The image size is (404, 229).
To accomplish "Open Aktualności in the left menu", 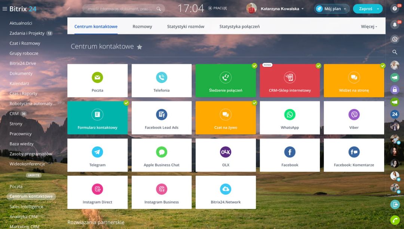I will coord(21,23).
